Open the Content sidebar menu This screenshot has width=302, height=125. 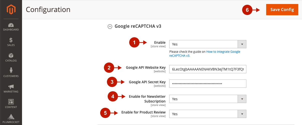[11, 104]
